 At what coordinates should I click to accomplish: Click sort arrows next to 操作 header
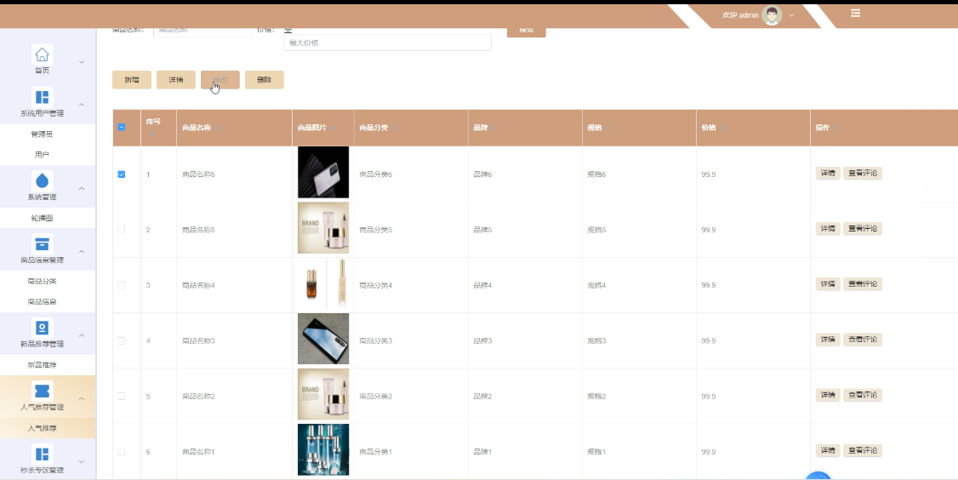pyautogui.click(x=835, y=128)
